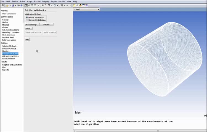Open the Surface menu
Image resolution: width=207 pixels, height=132 pixels.
pyautogui.click(x=37, y=1)
